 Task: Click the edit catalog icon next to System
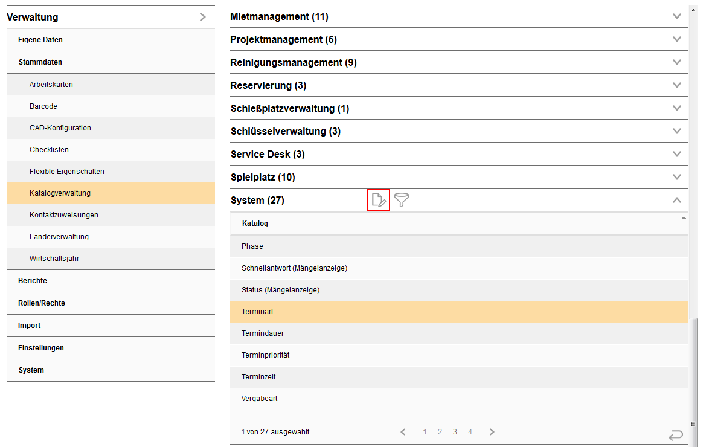pos(378,200)
